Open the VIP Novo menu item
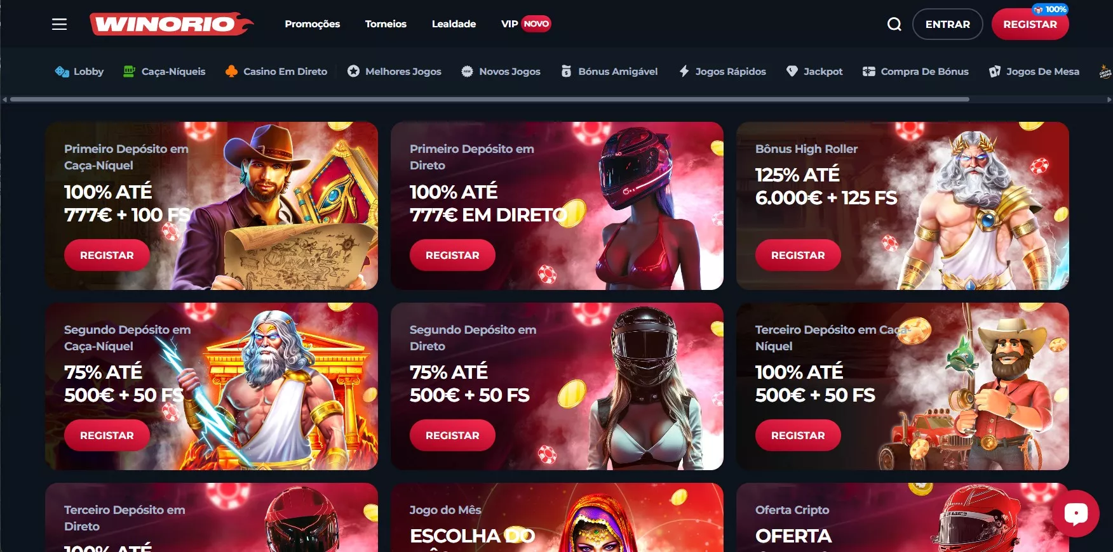 525,24
